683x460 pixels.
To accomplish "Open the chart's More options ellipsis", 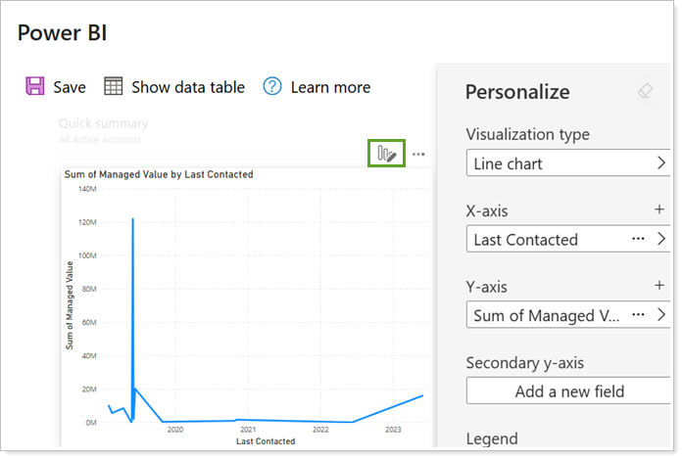I will [x=418, y=155].
